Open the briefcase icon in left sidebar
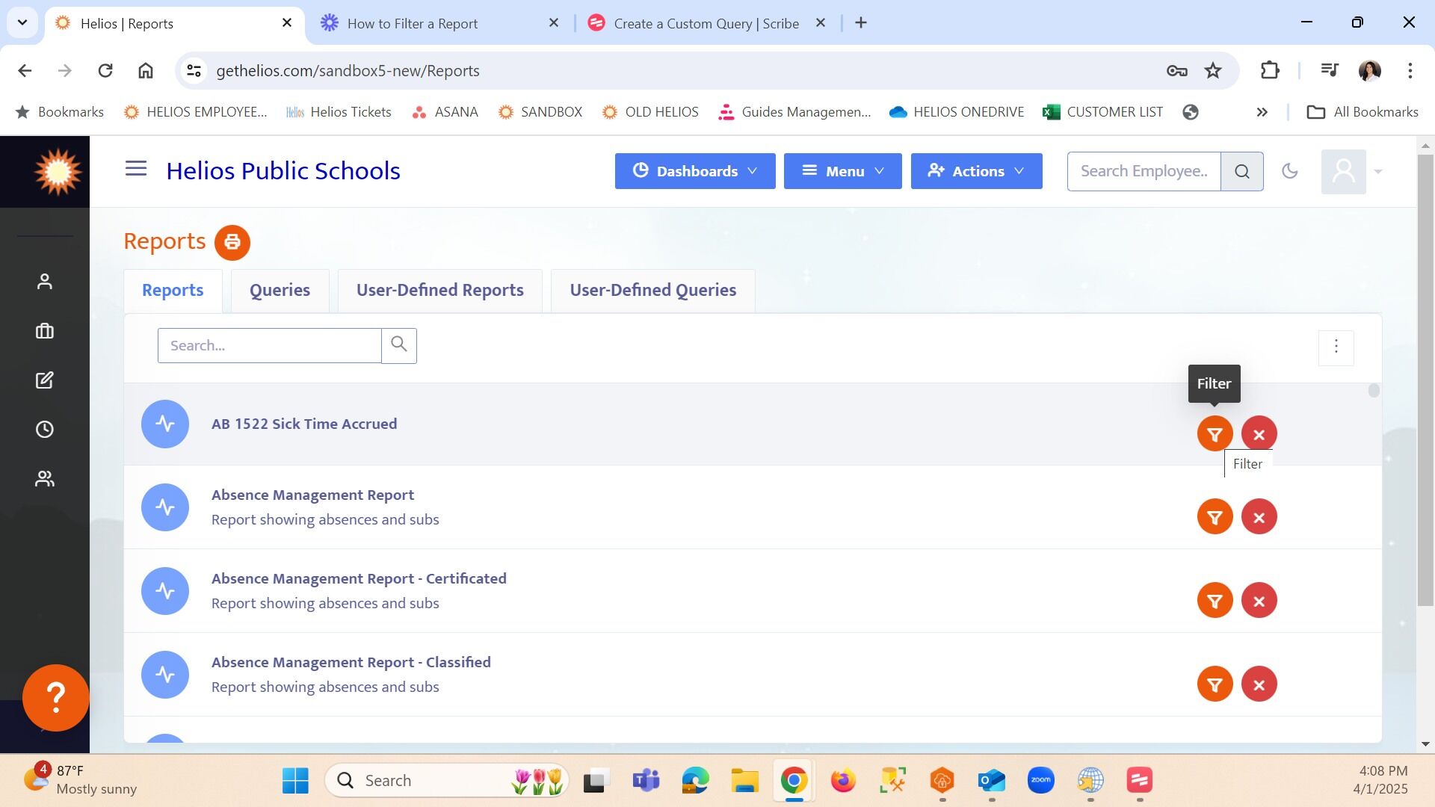Screen dimensions: 1435x807 (x=45, y=331)
